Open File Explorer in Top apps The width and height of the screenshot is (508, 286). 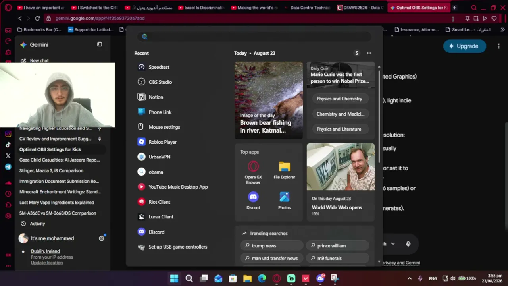click(284, 170)
